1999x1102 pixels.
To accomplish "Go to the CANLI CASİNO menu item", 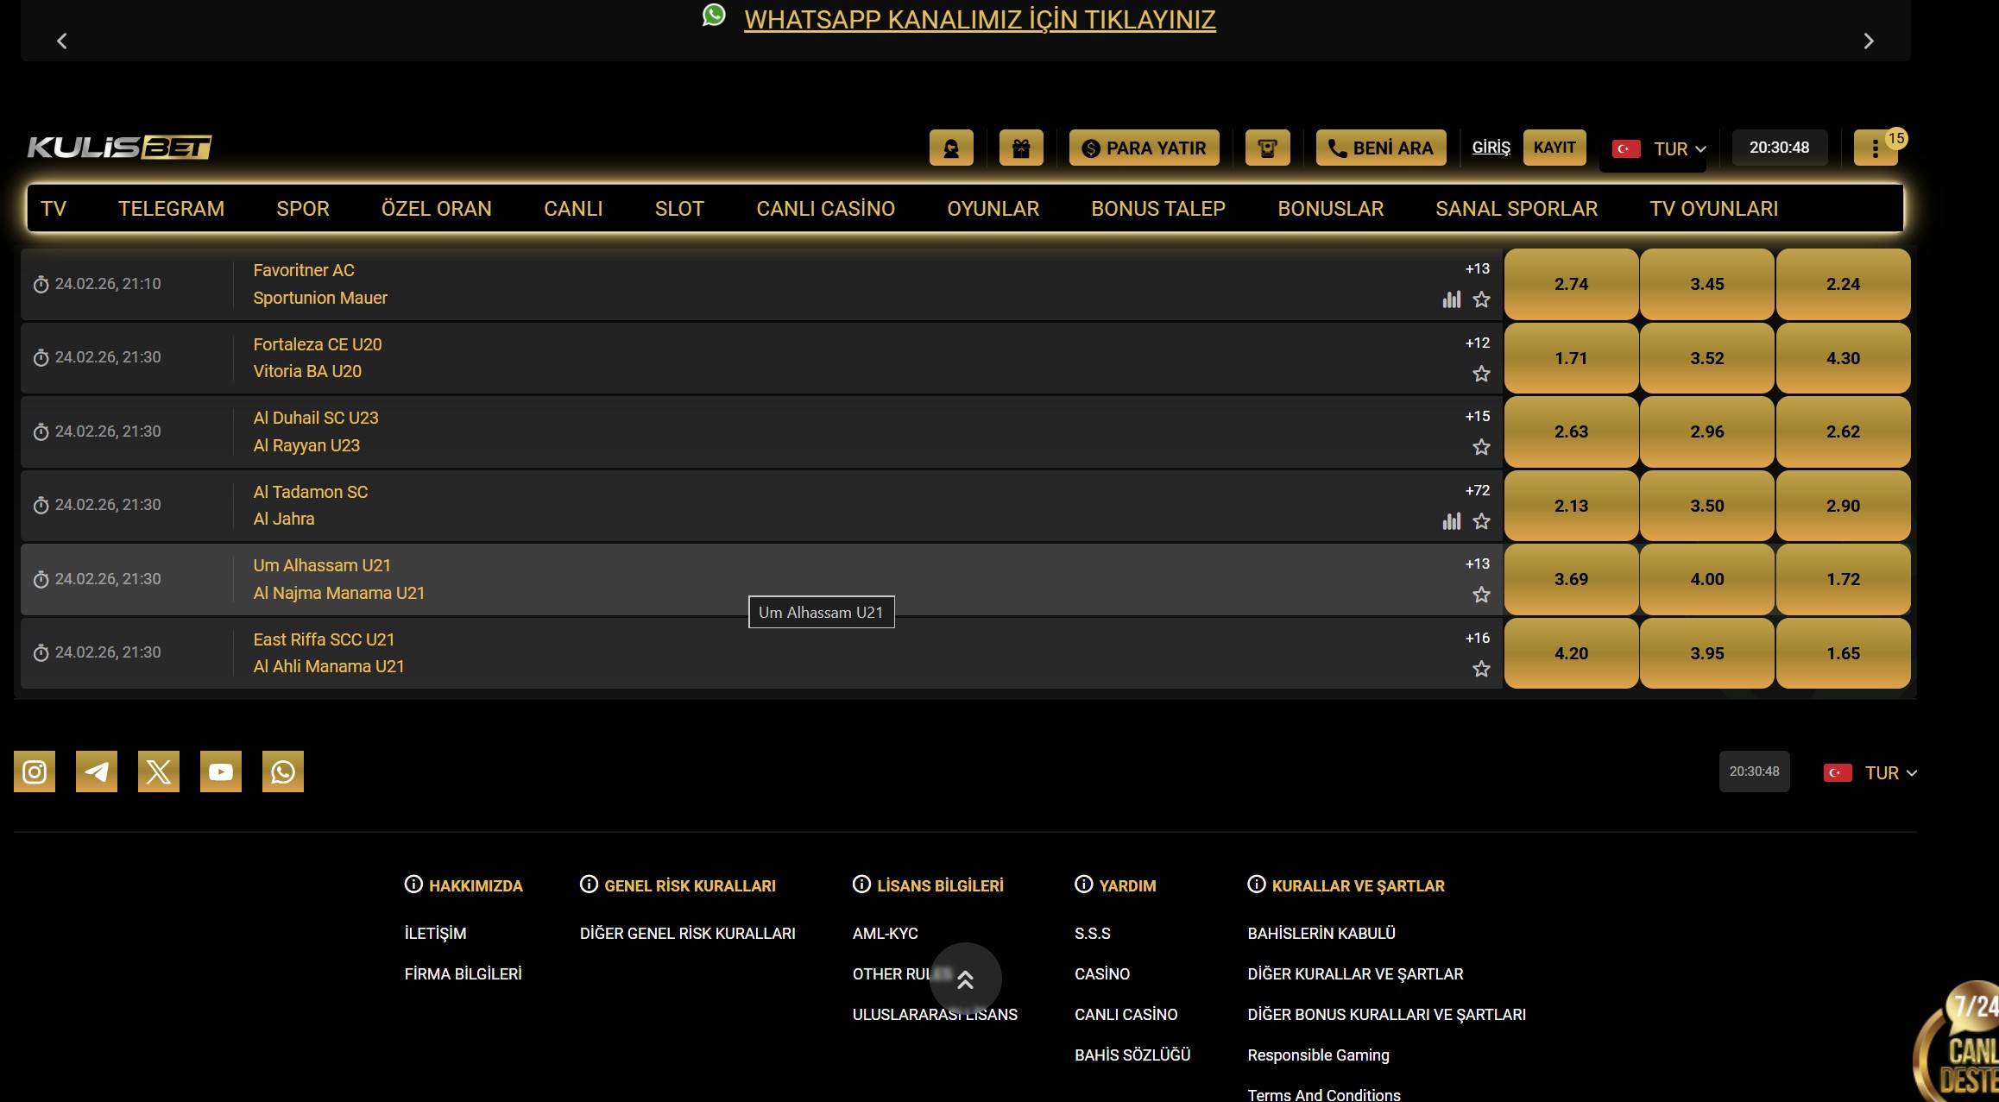I will click(x=825, y=209).
